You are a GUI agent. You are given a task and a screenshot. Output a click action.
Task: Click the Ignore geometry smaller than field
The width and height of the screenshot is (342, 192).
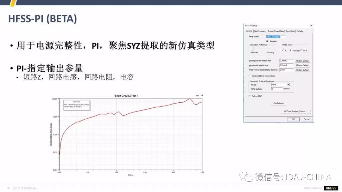point(286,61)
